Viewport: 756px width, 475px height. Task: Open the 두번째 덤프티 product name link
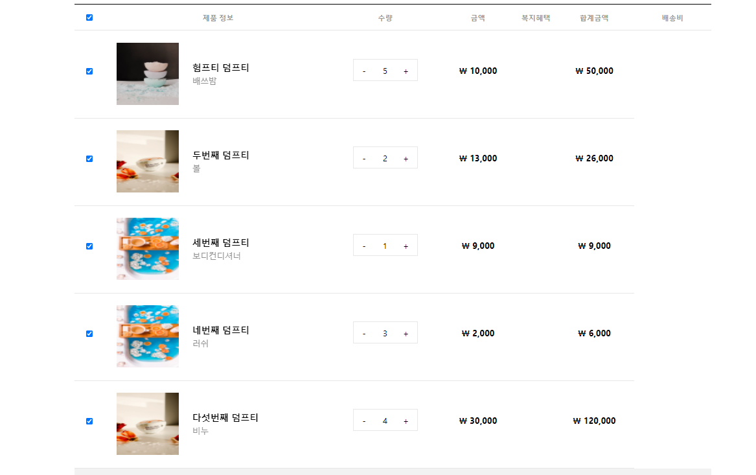(x=221, y=156)
